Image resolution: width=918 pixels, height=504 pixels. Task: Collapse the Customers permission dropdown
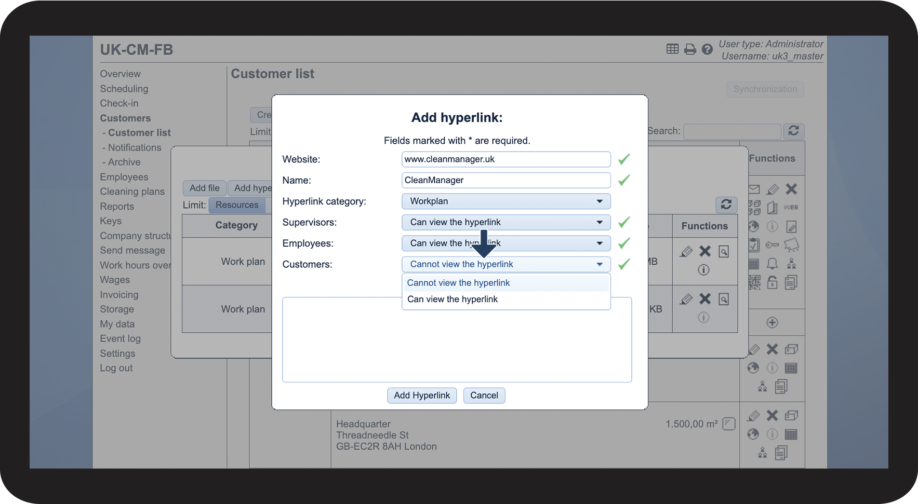(x=506, y=264)
